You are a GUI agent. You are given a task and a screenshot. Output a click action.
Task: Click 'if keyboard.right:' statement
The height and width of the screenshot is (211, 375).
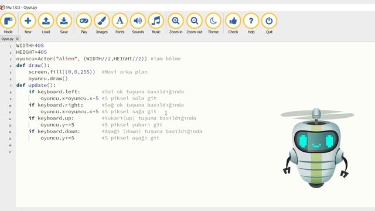[x=56, y=105]
